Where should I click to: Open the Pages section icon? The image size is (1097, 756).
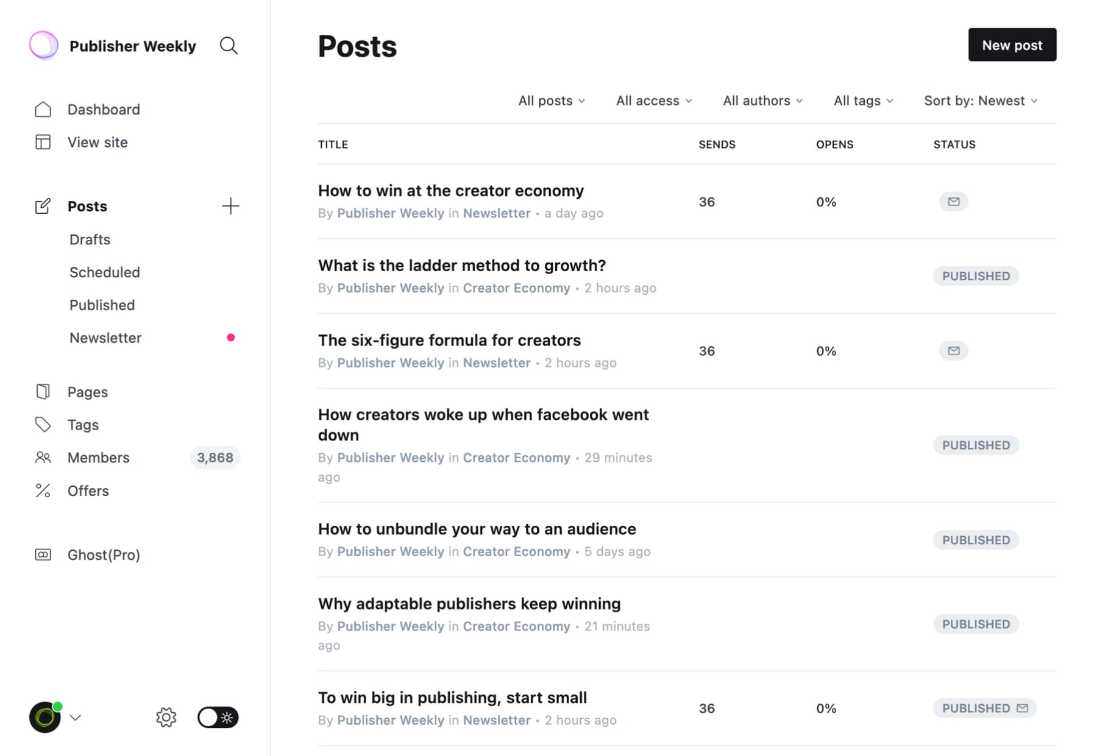43,392
